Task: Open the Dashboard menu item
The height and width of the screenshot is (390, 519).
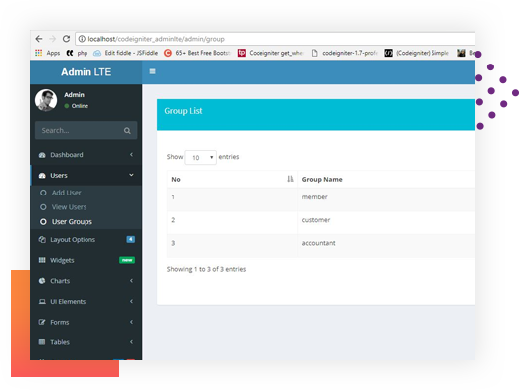Action: click(x=86, y=155)
